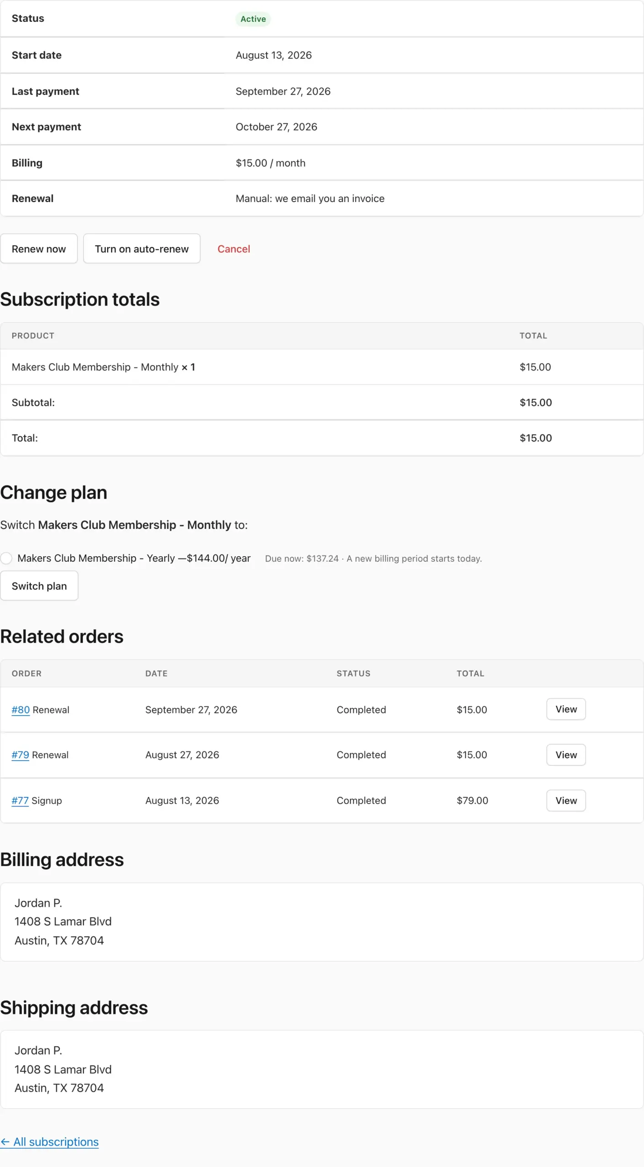Cancel the subscription
The image size is (644, 1167).
pos(234,249)
